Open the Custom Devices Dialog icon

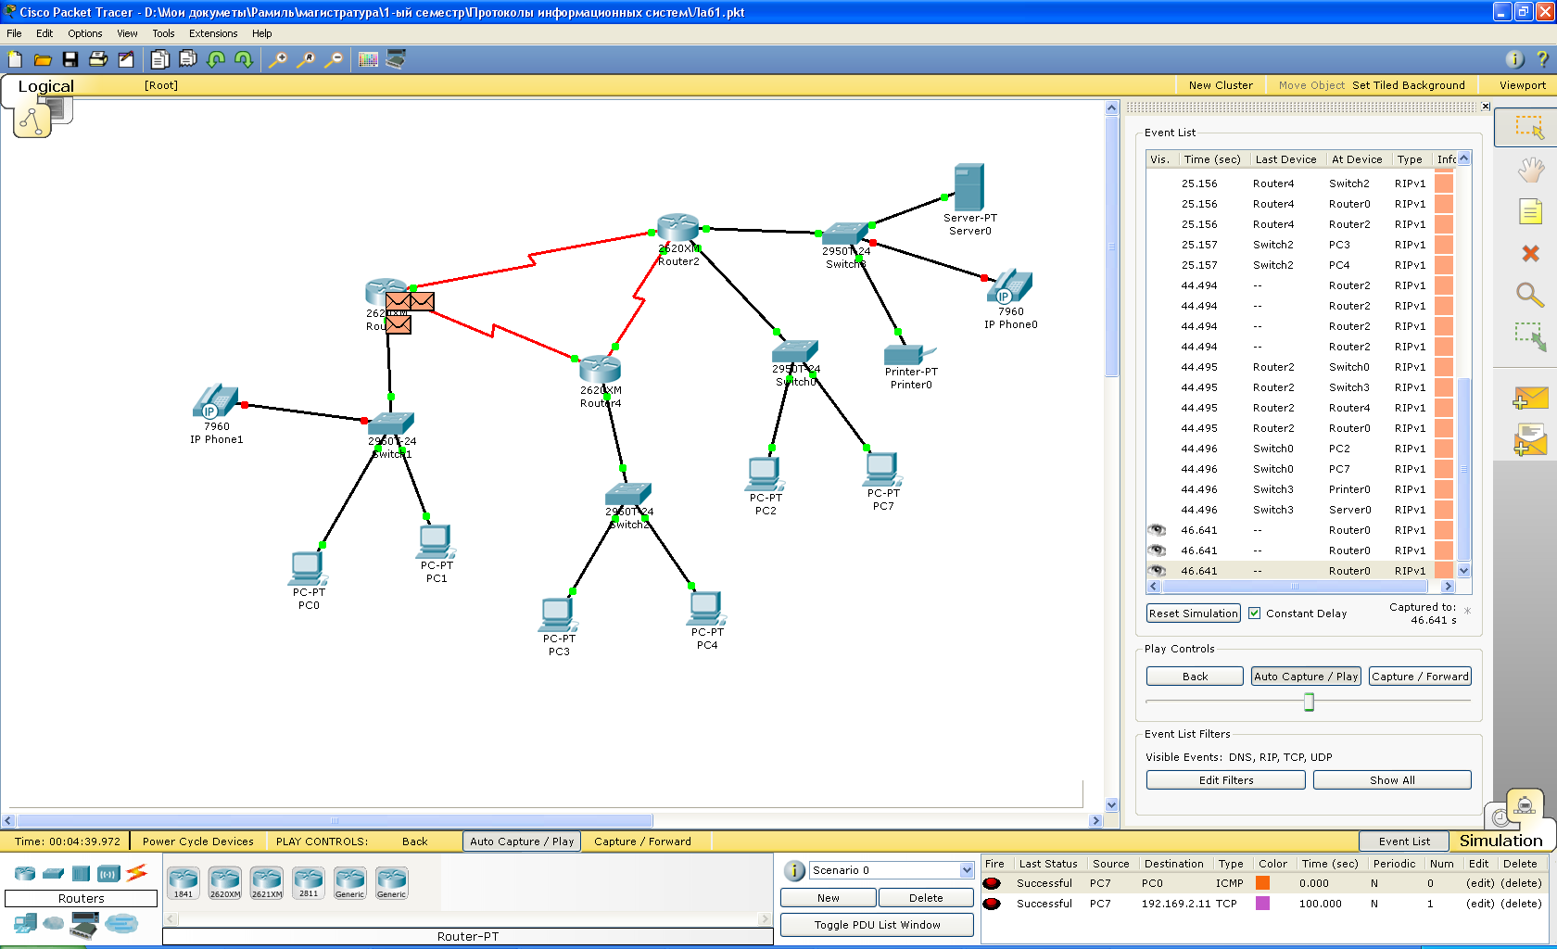pos(396,59)
